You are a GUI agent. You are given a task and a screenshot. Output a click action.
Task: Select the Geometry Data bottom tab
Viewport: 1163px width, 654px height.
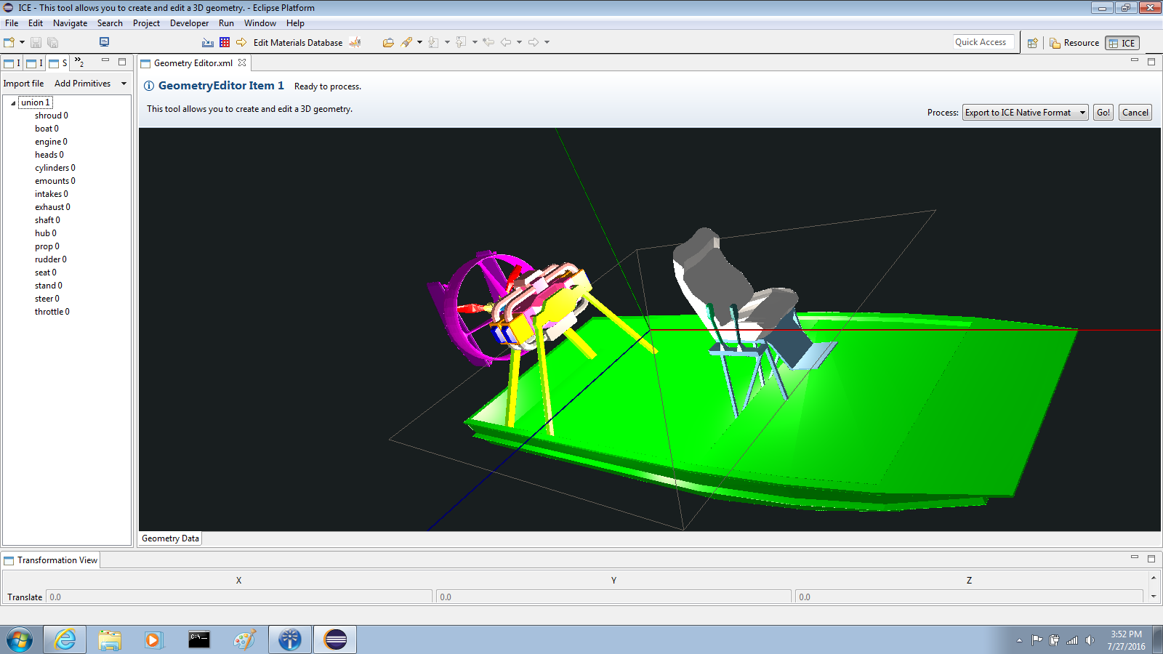tap(170, 538)
